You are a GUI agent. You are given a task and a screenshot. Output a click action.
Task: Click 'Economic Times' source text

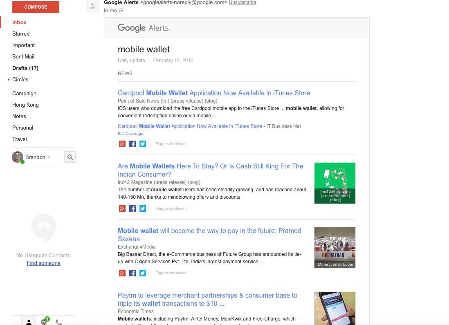[136, 312]
